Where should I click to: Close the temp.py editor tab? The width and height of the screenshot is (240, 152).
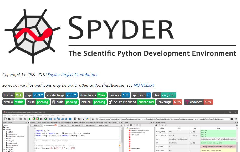pos(40,125)
